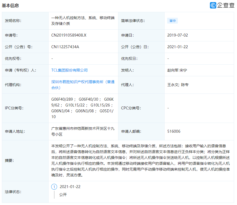Click the 公开 entry under legal status
Image resolution: width=237 pixels, height=205 pixels.
tap(63, 195)
